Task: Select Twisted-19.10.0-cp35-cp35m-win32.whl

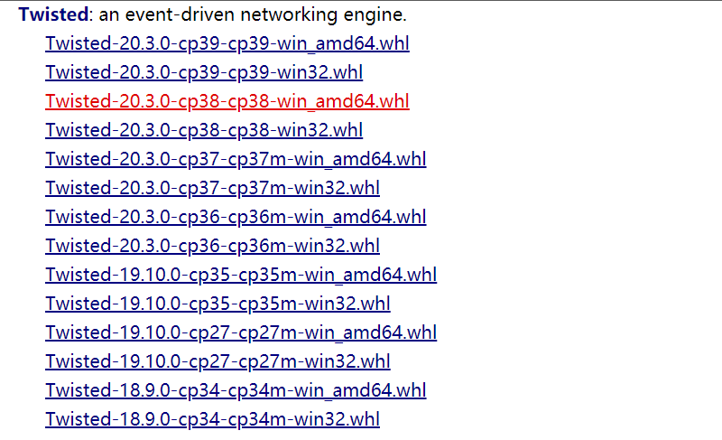Action: (x=218, y=304)
